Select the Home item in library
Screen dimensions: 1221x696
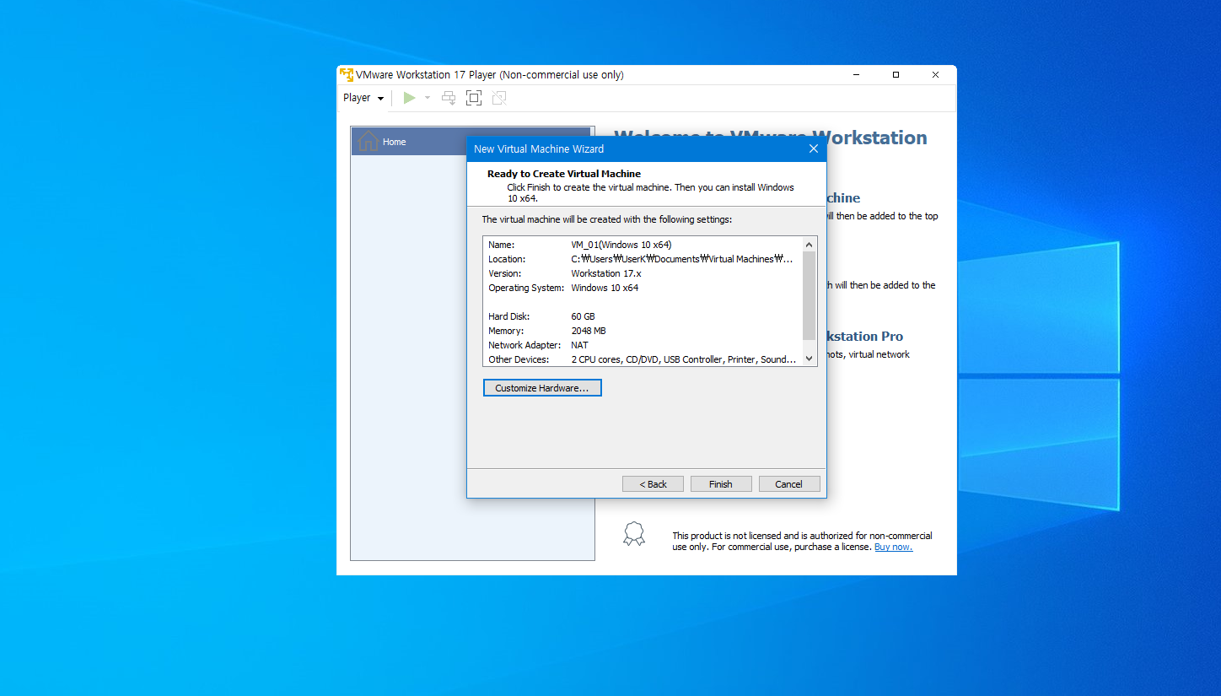tap(472, 142)
